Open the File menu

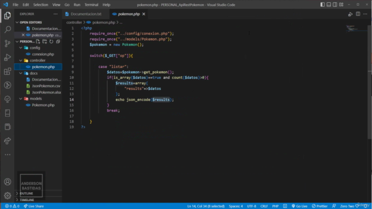tap(16, 5)
